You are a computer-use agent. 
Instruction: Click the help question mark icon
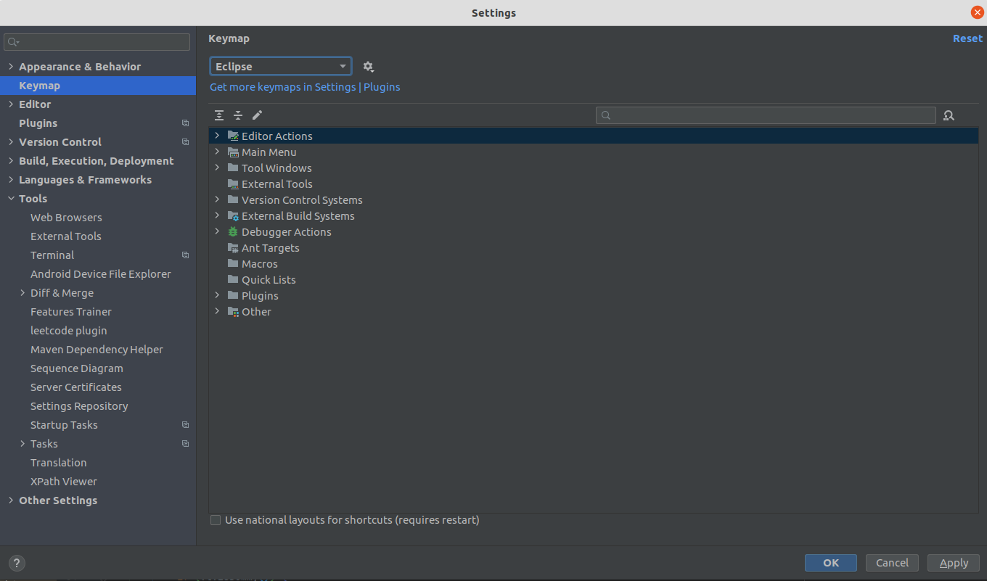click(x=17, y=563)
